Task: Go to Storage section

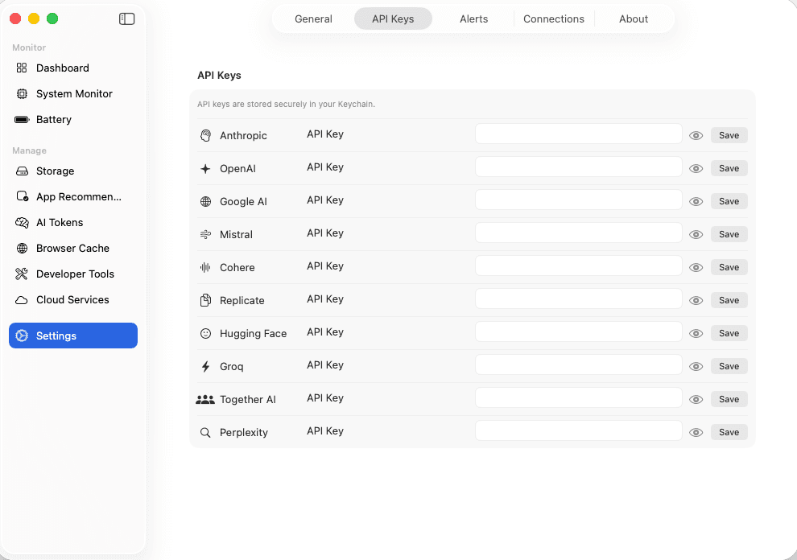Action: tap(55, 171)
